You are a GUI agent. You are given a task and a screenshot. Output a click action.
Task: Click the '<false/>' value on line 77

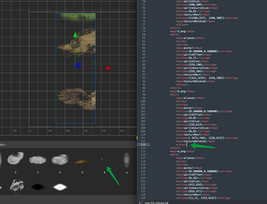click(x=182, y=24)
